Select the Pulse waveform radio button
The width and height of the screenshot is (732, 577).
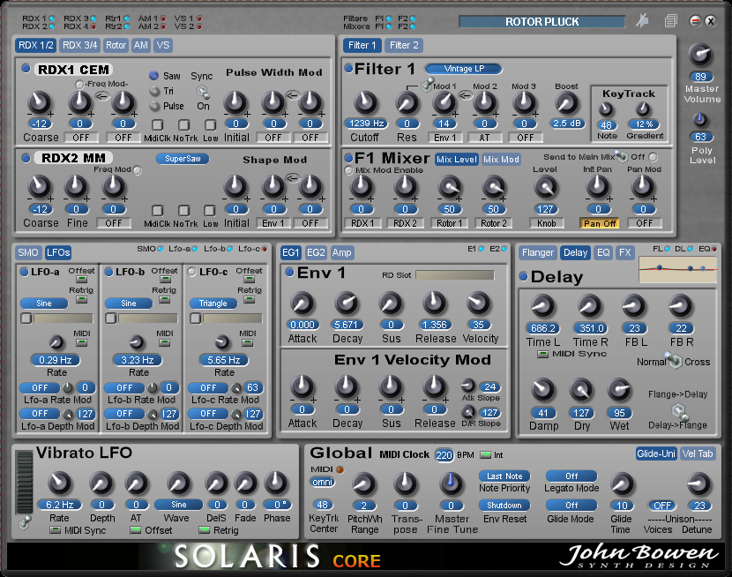[x=153, y=106]
